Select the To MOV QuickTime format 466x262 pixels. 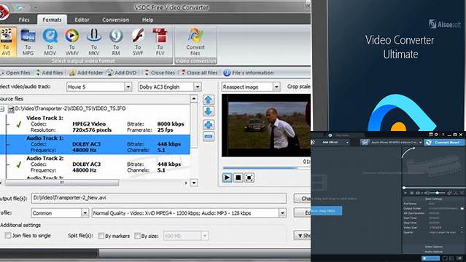(x=50, y=41)
